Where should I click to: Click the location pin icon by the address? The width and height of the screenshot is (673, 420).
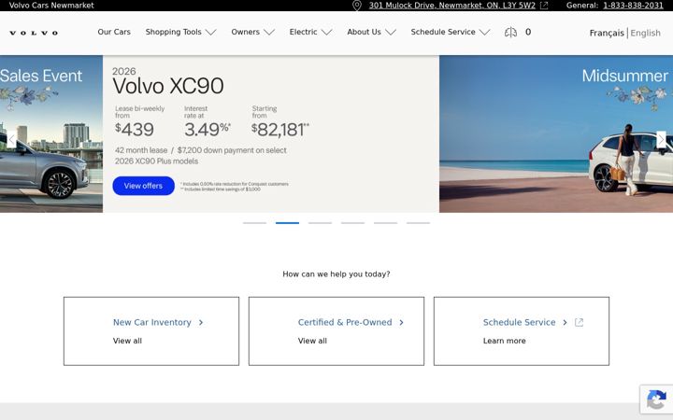point(357,6)
